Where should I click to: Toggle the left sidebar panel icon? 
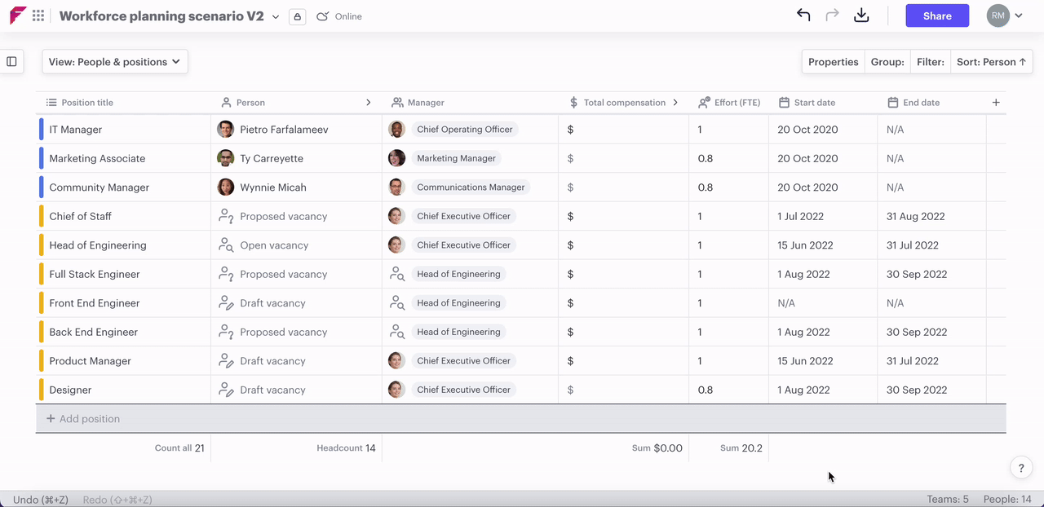[x=11, y=61]
